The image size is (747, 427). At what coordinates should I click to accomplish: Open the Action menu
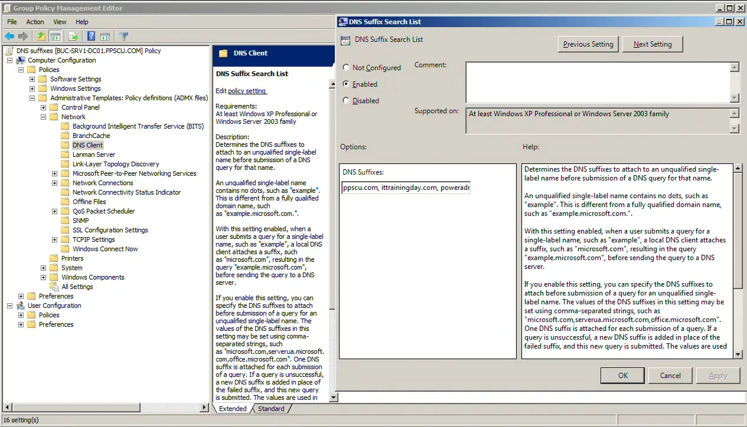tap(35, 22)
